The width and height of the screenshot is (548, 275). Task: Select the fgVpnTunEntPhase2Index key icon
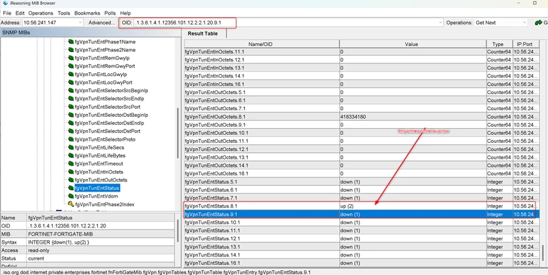point(71,204)
